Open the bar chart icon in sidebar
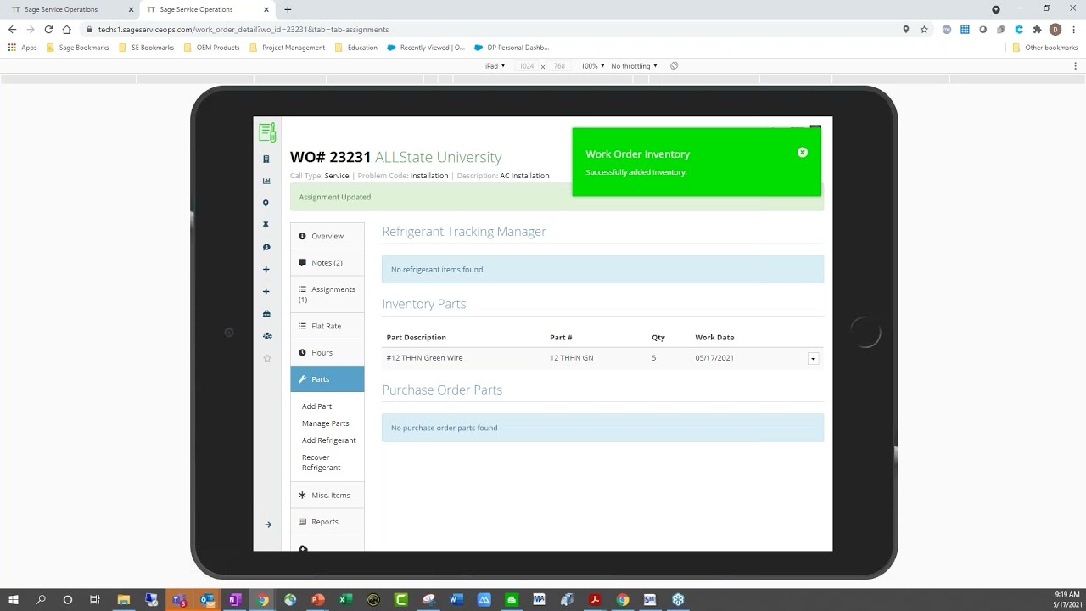The height and width of the screenshot is (611, 1086). 266,181
